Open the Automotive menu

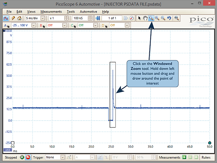pyautogui.click(x=89, y=12)
